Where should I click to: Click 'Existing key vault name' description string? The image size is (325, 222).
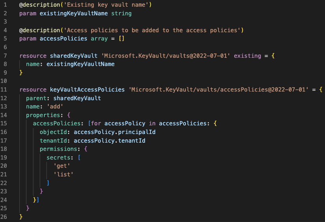pos(106,5)
